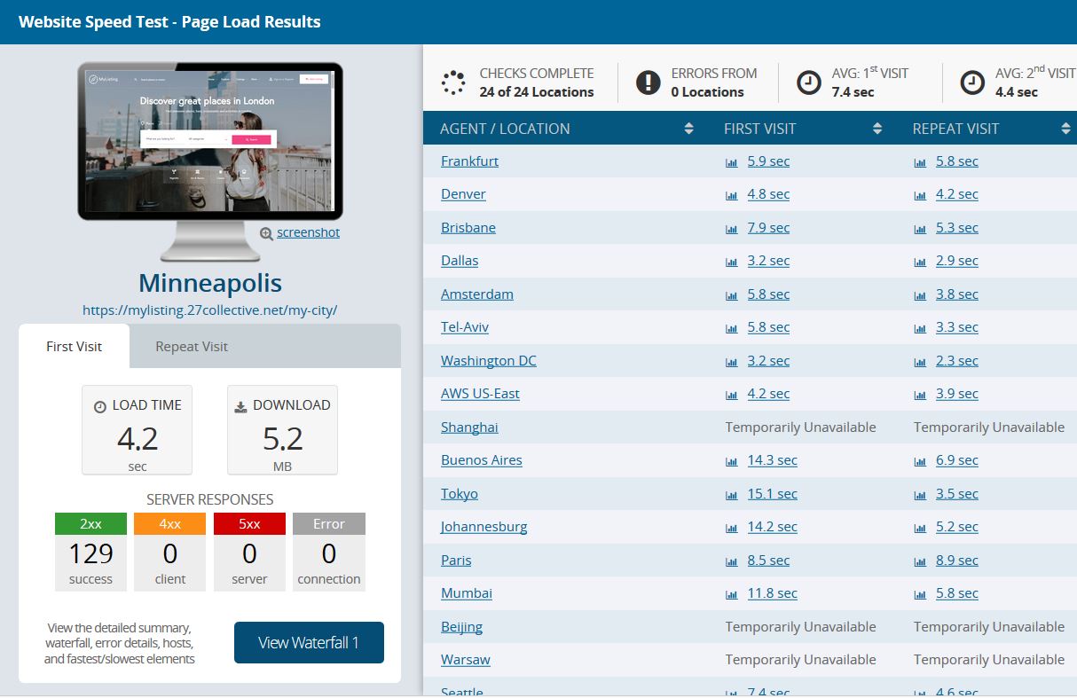Screen dimensions: 1077x698
Task: Open the Johannesburg location link
Action: coord(483,527)
